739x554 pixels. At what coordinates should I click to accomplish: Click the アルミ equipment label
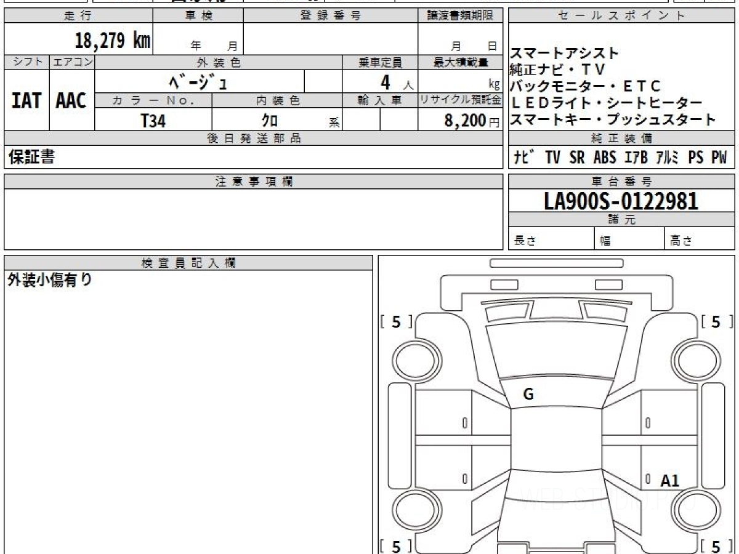[x=667, y=158]
